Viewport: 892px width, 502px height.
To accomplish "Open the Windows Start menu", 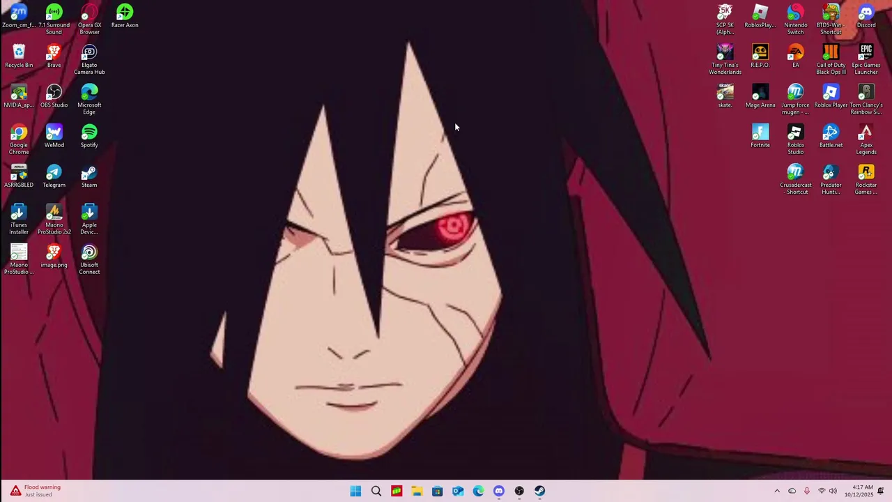I will tap(355, 491).
